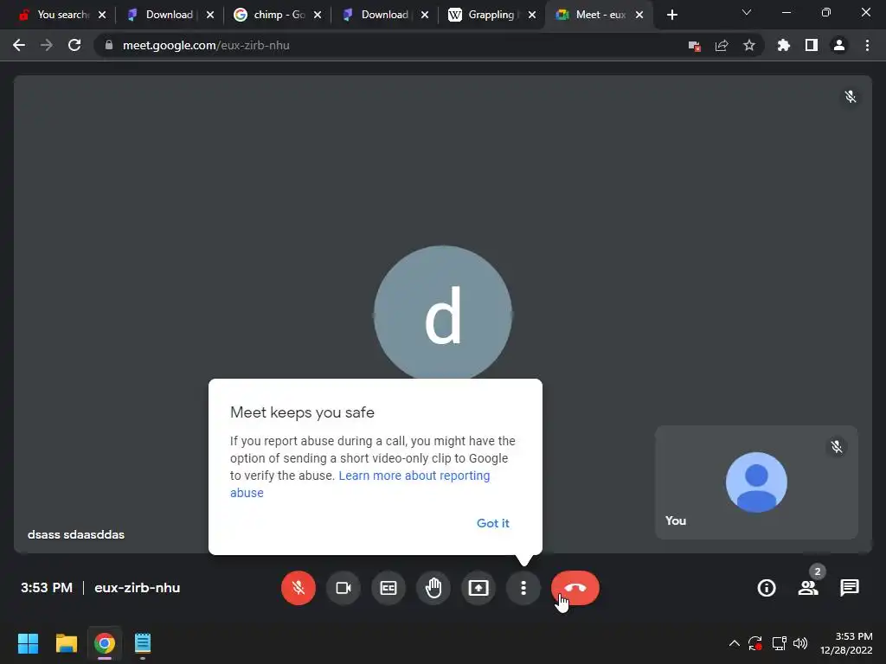Image resolution: width=886 pixels, height=664 pixels.
Task: Open network tray icon
Action: [780, 643]
